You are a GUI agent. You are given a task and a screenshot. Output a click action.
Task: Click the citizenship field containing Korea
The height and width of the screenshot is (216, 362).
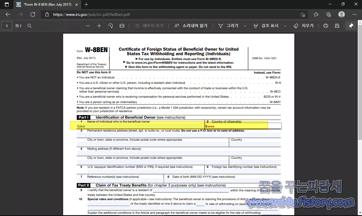[243, 126]
